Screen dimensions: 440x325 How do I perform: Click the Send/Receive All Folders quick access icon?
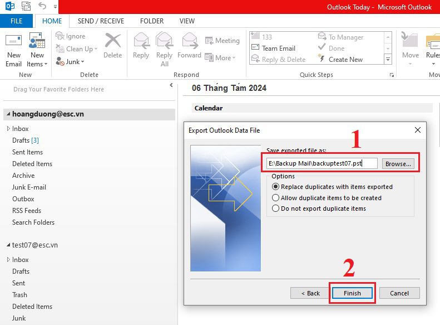tap(26, 6)
